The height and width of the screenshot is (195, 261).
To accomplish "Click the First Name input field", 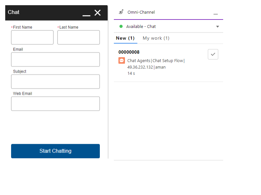I will tap(32, 37).
